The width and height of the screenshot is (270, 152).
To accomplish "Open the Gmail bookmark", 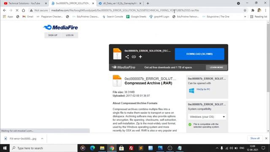I will pyautogui.click(x=28, y=16).
